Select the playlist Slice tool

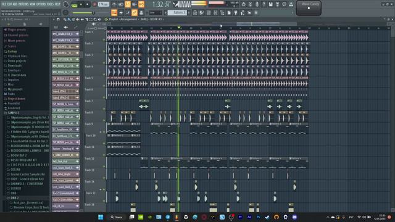(x=86, y=19)
